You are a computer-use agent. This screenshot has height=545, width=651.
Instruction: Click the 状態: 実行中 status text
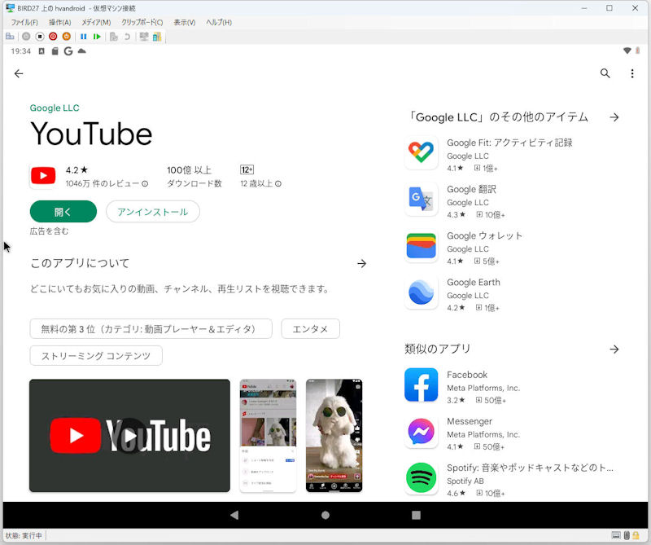coord(24,535)
